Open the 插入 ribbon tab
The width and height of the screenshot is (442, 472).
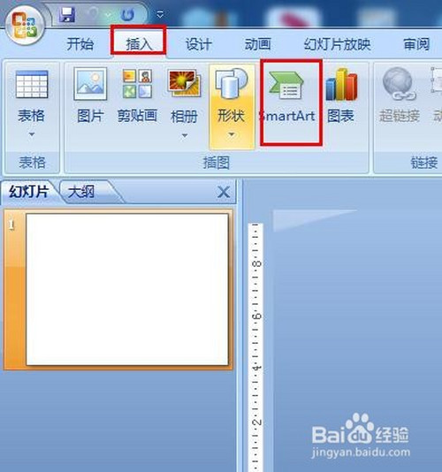click(139, 44)
